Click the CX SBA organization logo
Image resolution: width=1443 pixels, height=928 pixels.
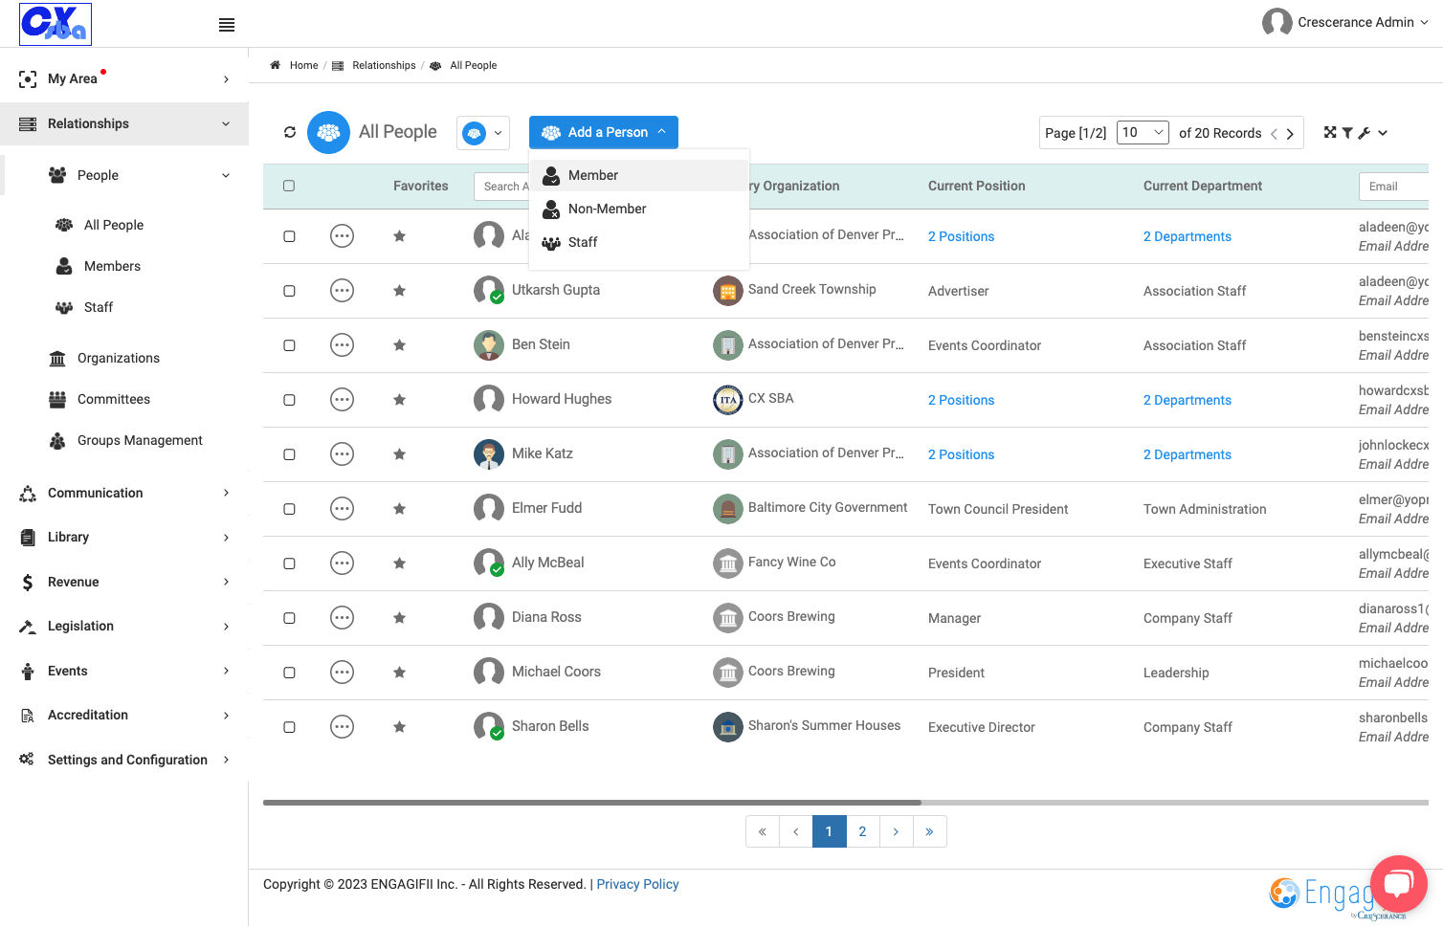pyautogui.click(x=728, y=399)
